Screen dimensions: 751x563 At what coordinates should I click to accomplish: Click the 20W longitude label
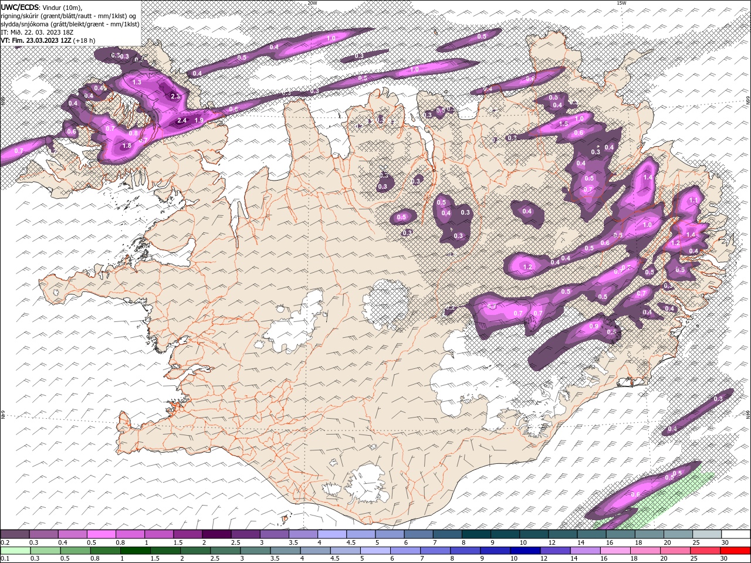[x=312, y=3]
